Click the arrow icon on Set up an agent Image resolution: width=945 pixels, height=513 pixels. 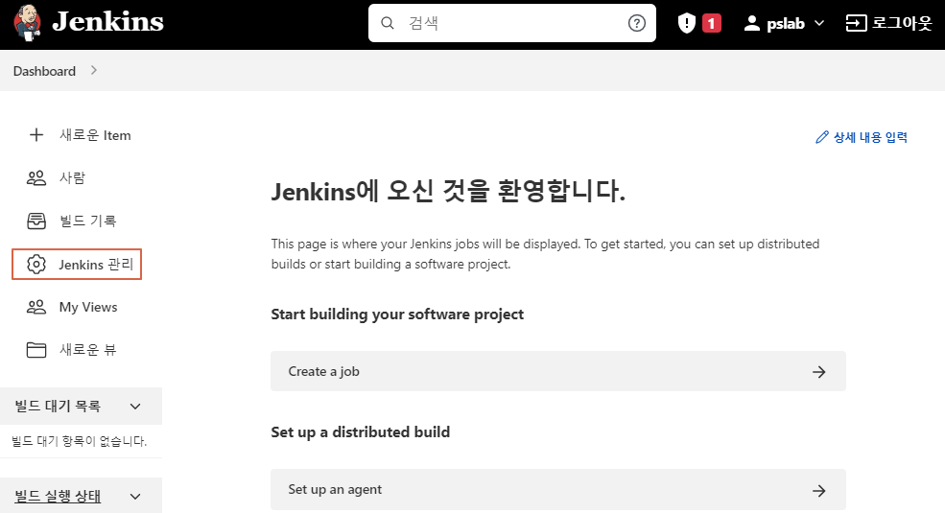[818, 491]
